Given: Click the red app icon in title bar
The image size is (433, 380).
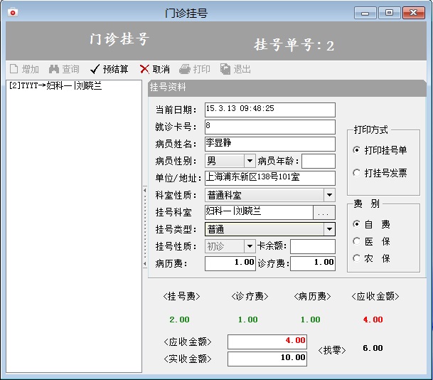Looking at the screenshot, I should click(13, 12).
